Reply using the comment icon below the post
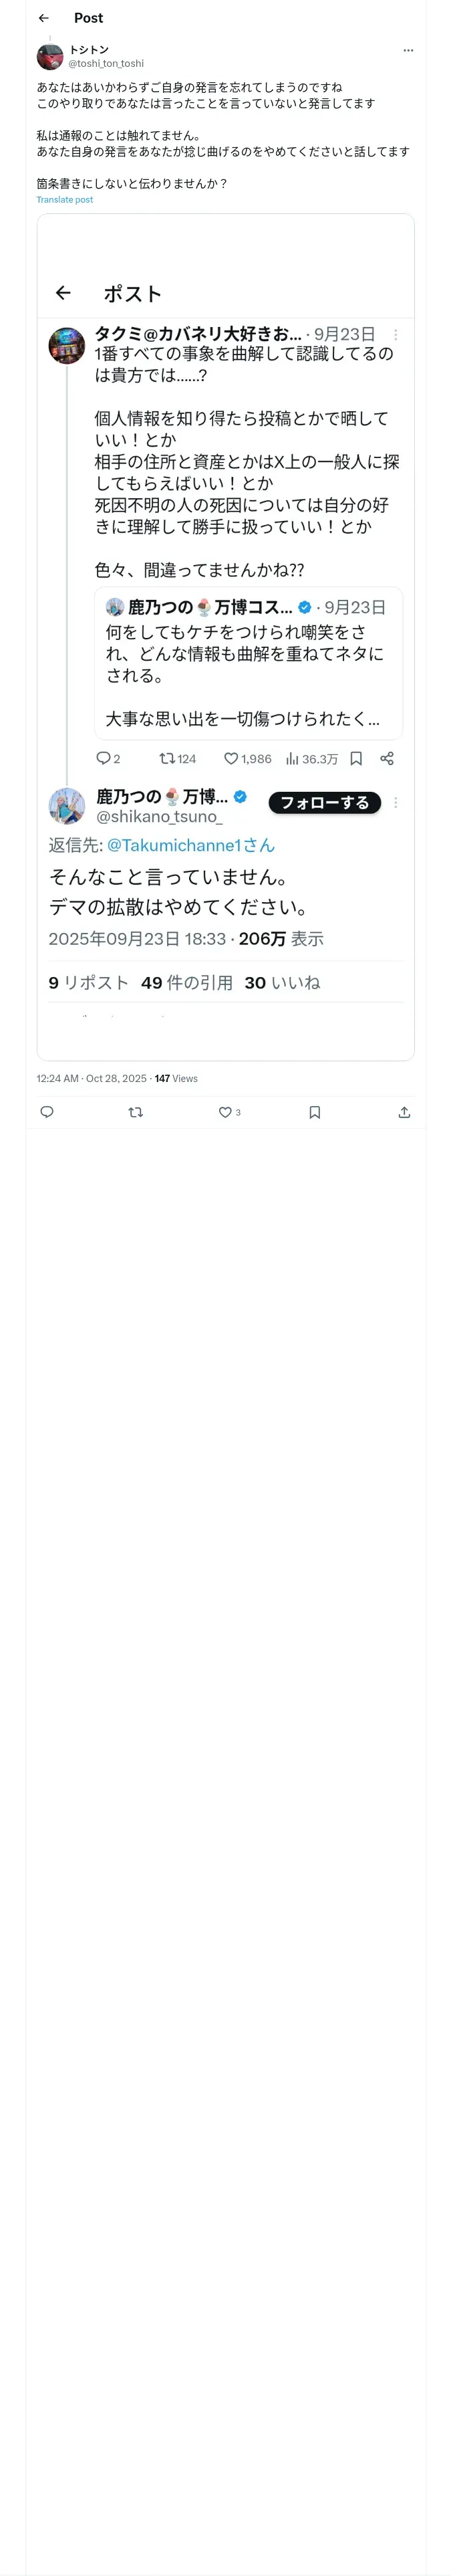 coord(47,1112)
